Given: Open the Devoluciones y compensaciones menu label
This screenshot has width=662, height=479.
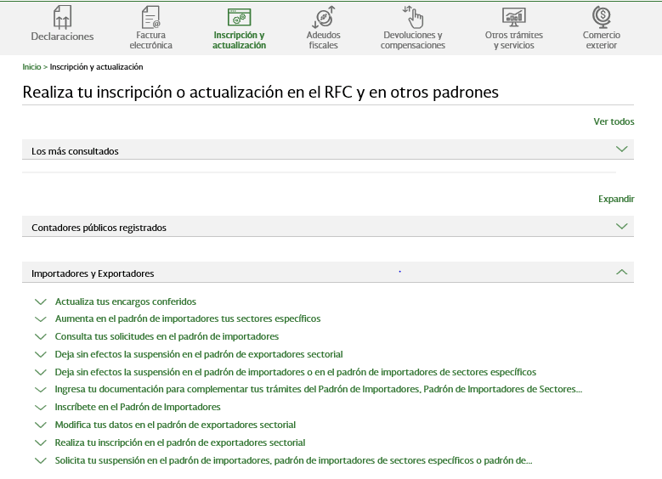Looking at the screenshot, I should pos(413,40).
